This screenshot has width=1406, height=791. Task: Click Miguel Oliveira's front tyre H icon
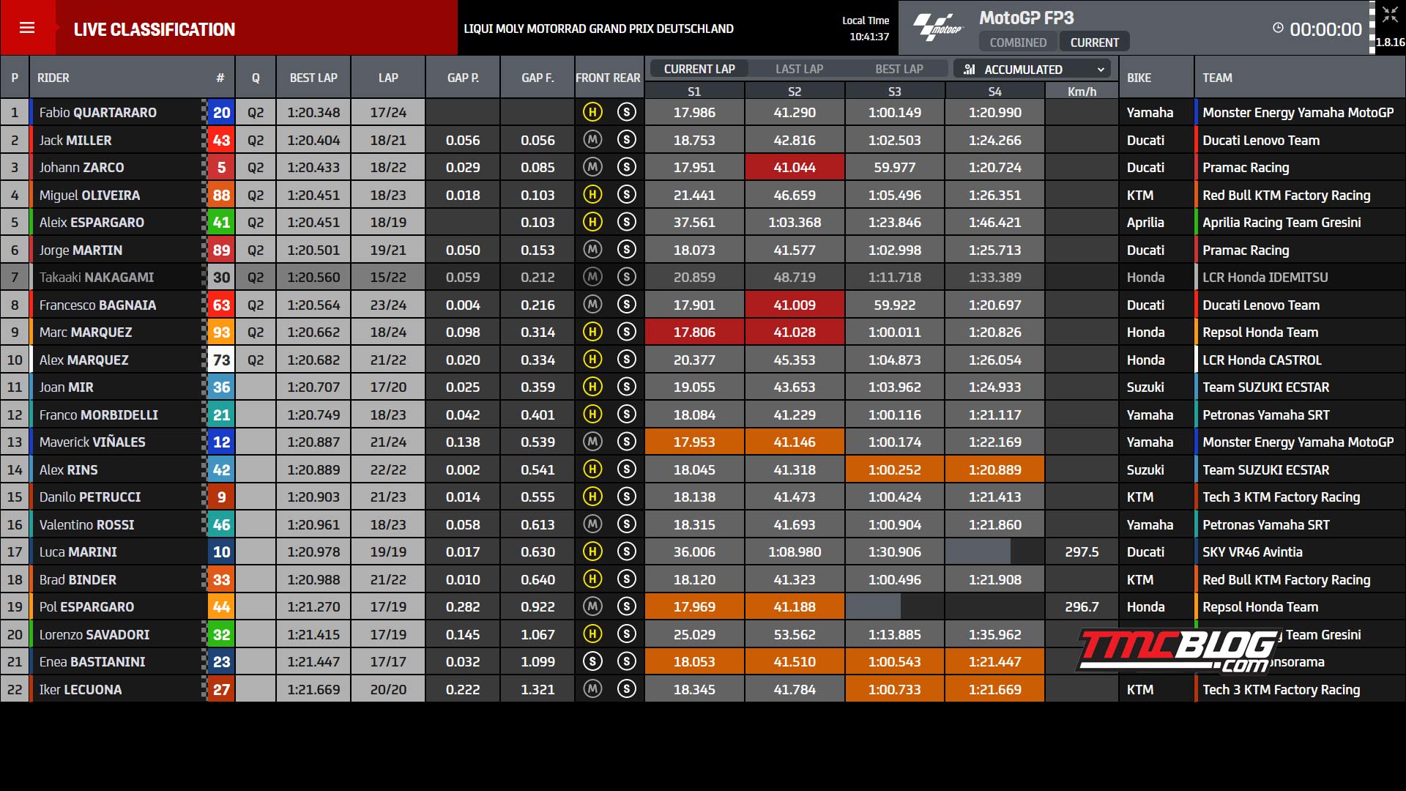pyautogui.click(x=592, y=195)
